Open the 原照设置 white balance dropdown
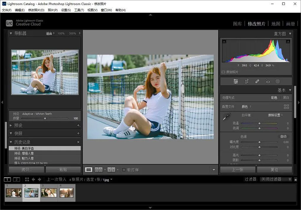This screenshot has width=301, height=210. click(x=275, y=115)
